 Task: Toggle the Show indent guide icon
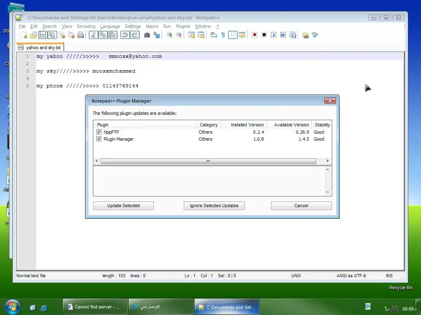[233, 35]
